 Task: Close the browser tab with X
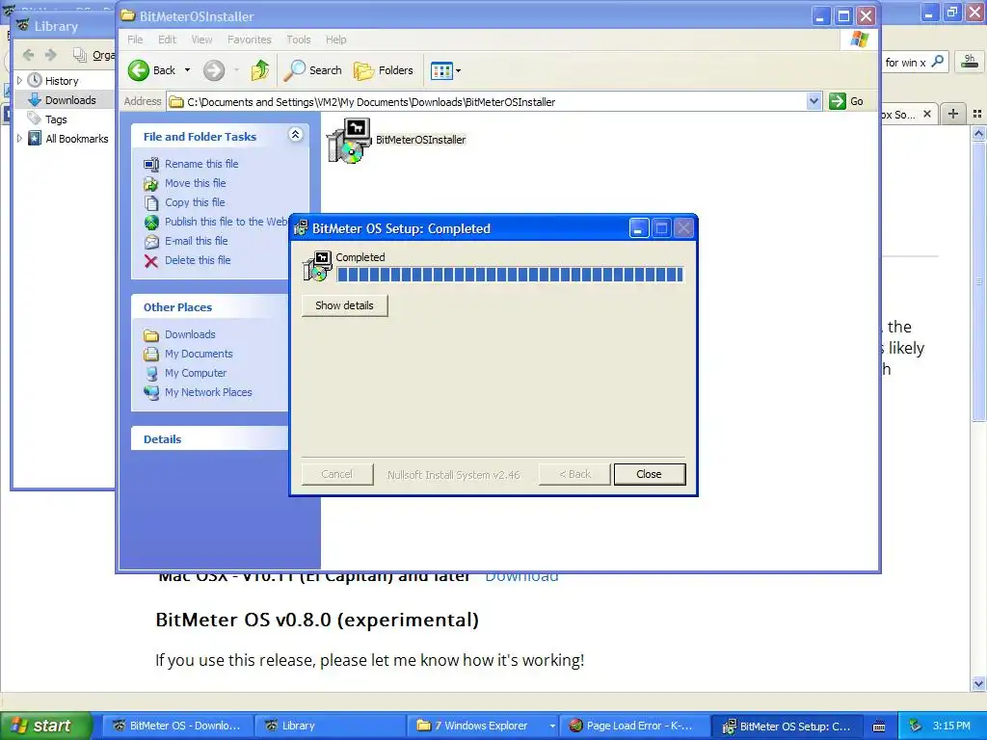(926, 114)
